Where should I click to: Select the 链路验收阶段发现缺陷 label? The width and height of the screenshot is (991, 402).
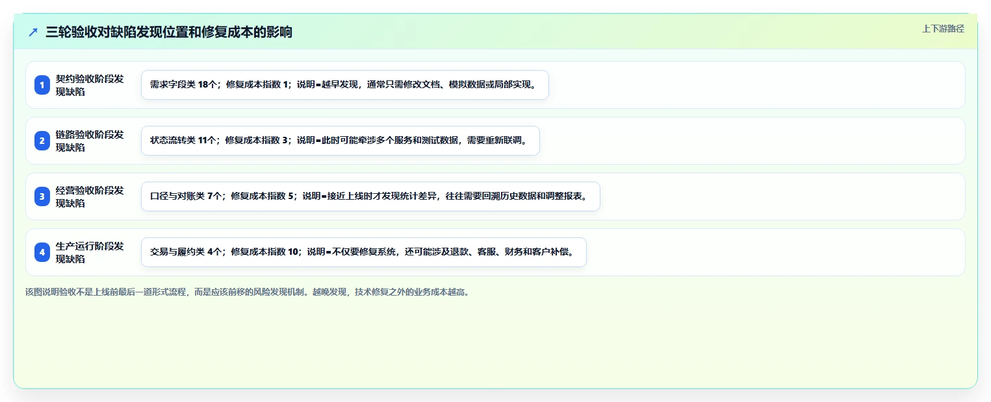[90, 141]
